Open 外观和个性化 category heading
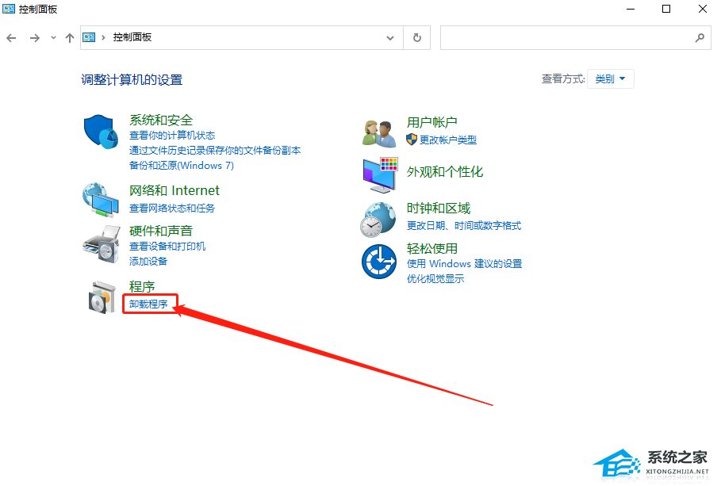This screenshot has width=721, height=486. click(445, 171)
